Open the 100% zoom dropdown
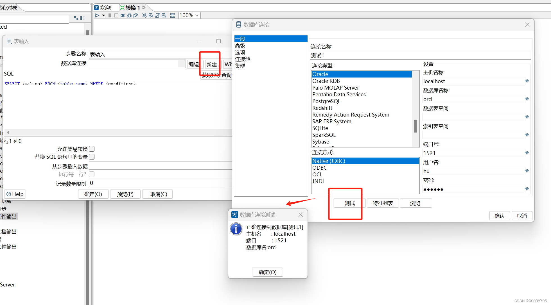The image size is (551, 305). tap(197, 15)
